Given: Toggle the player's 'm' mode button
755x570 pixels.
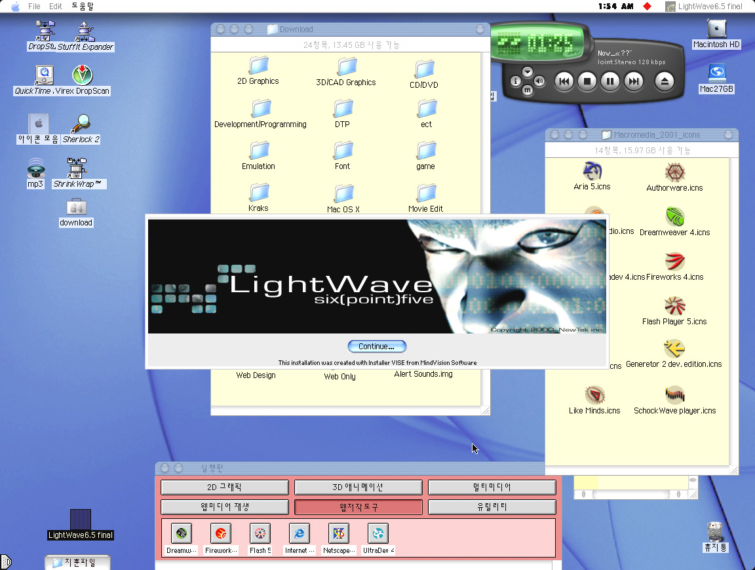Looking at the screenshot, I should pos(528,91).
